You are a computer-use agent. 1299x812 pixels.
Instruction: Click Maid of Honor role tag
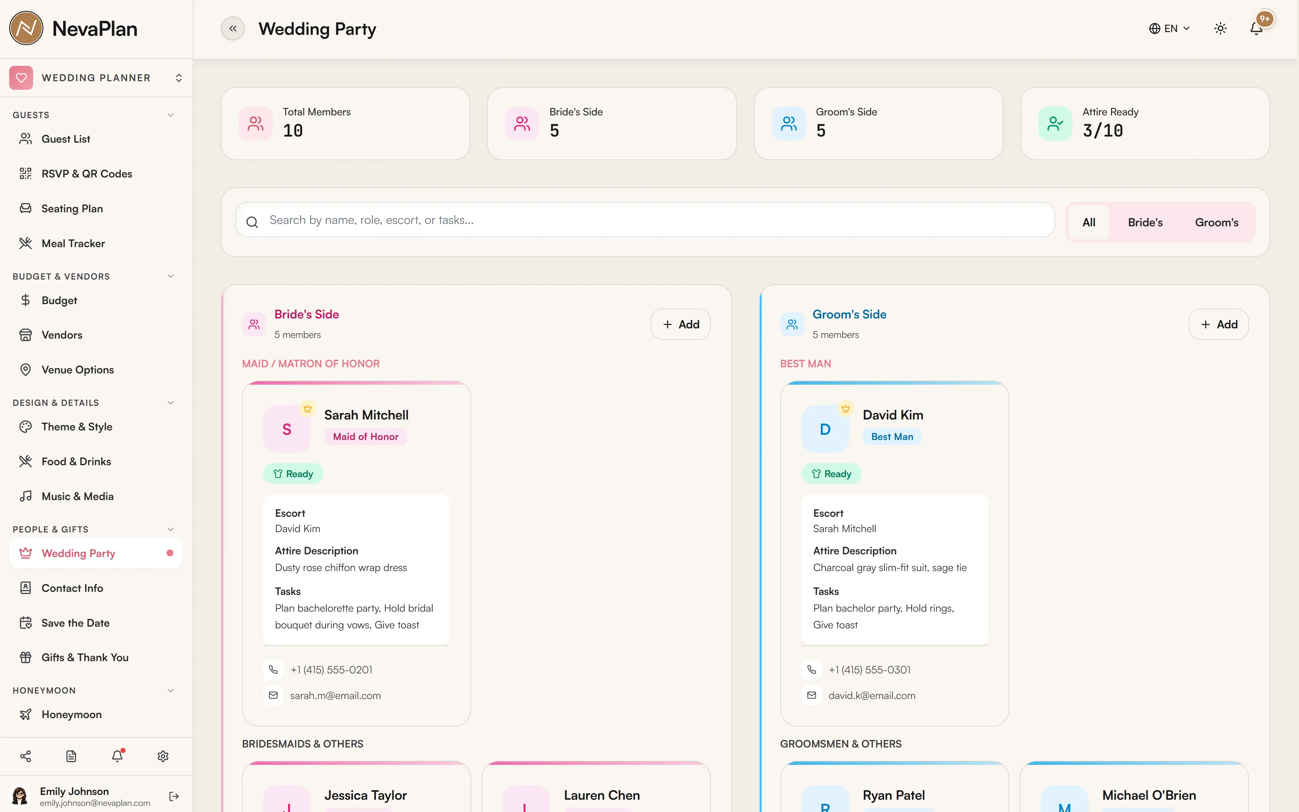[365, 437]
